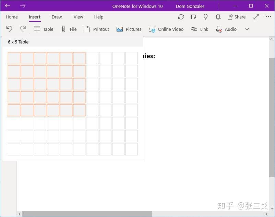275x217 pixels.
Task: Open notifications with the bell icon
Action: (217, 16)
